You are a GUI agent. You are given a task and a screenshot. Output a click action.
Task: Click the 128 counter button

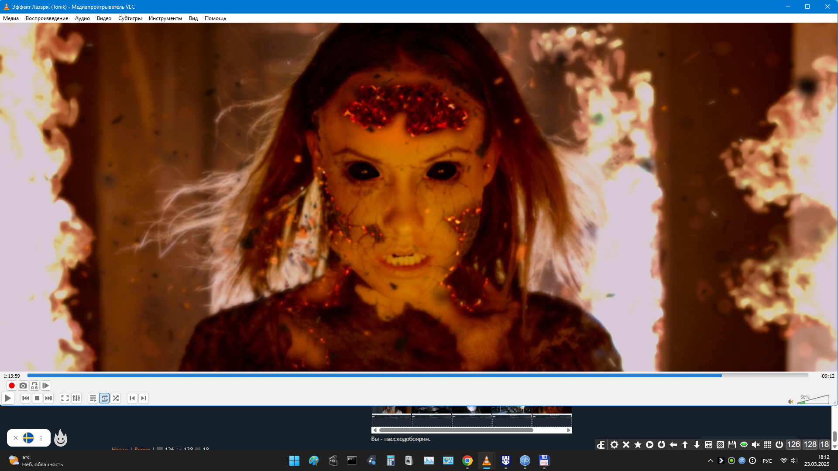tap(810, 444)
